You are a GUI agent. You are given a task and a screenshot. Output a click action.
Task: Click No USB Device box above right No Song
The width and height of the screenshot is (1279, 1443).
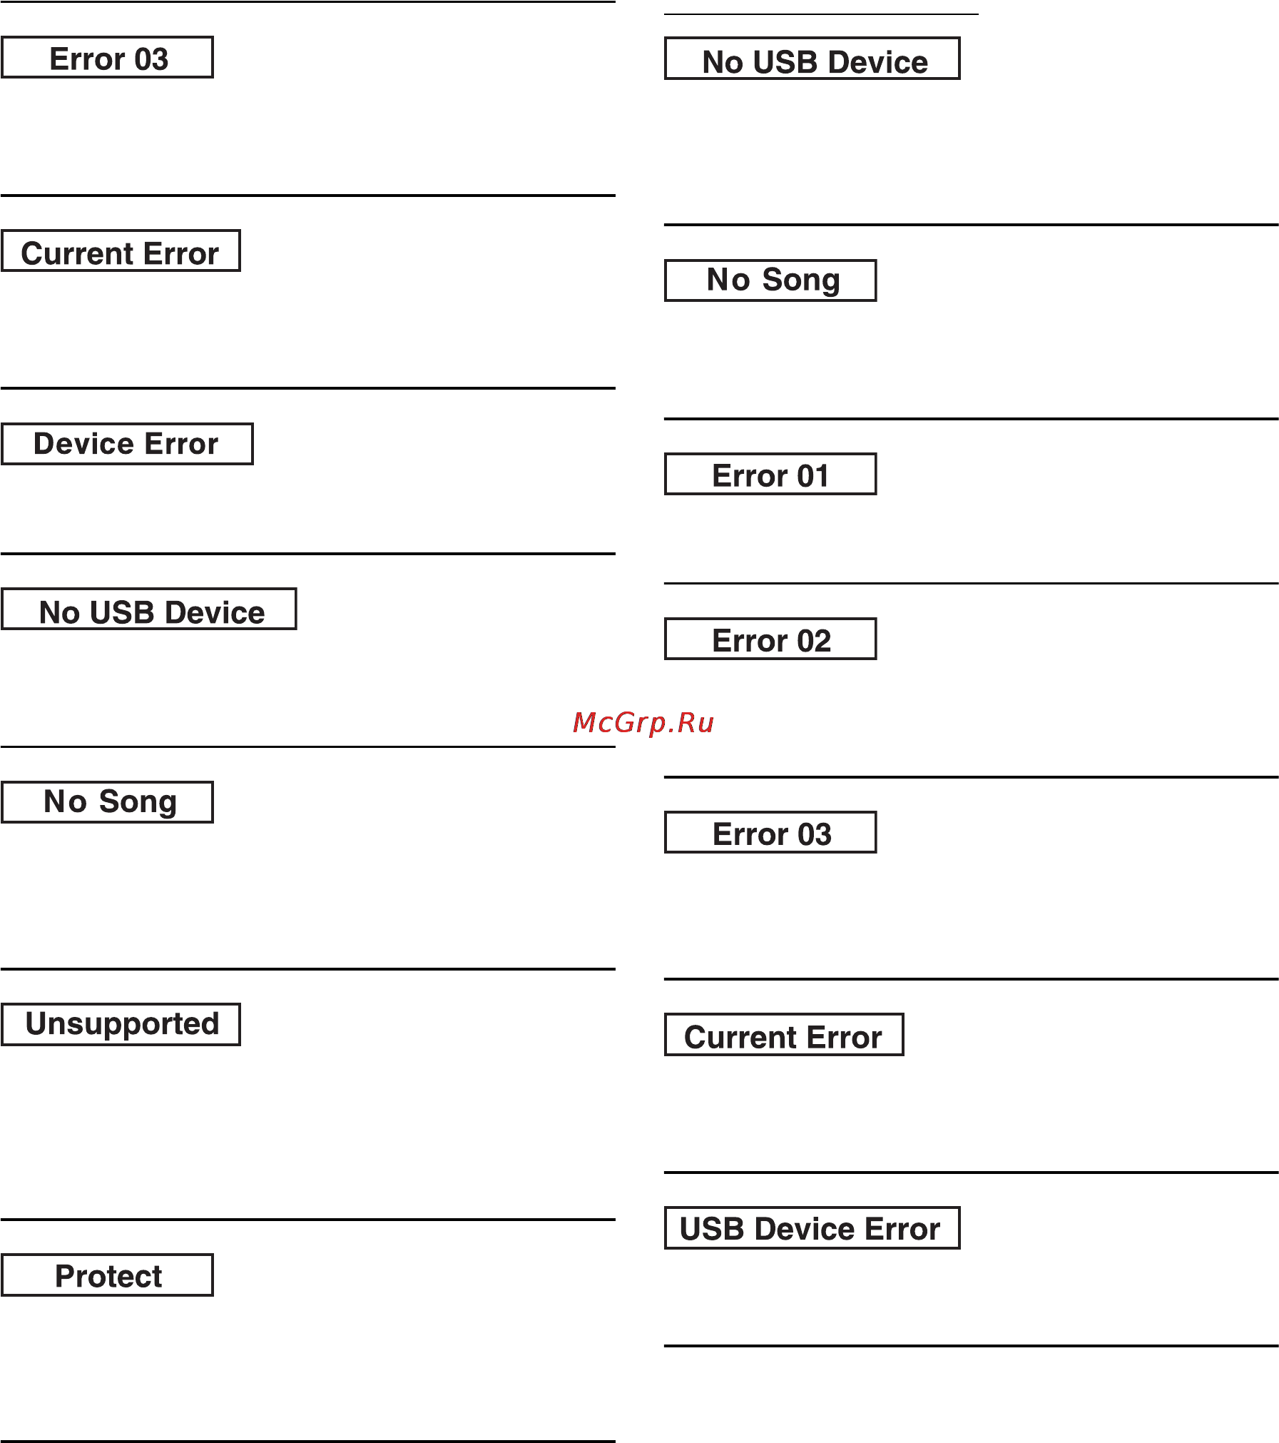[x=812, y=59]
